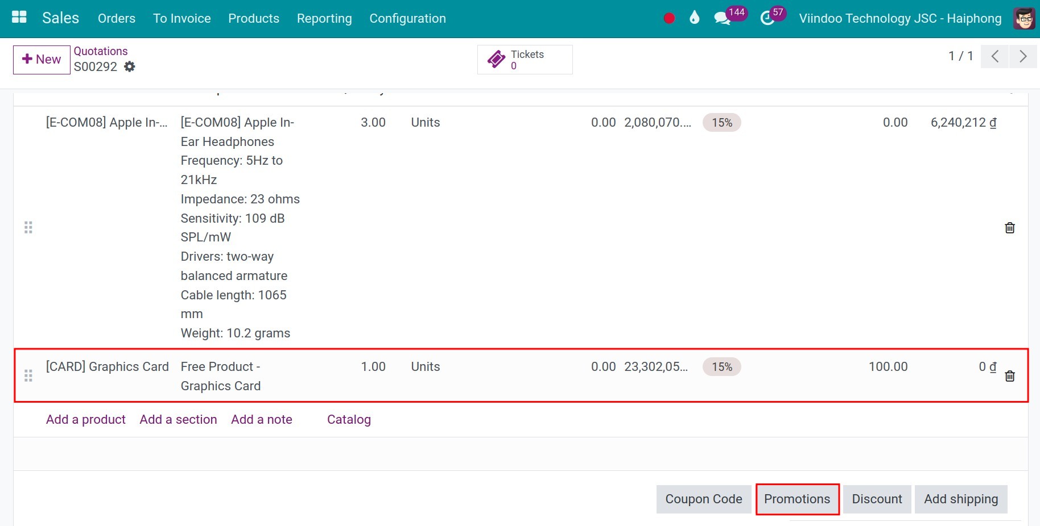1040x526 pixels.
Task: Click the [CARD] Graphics Card product cell
Action: click(108, 367)
